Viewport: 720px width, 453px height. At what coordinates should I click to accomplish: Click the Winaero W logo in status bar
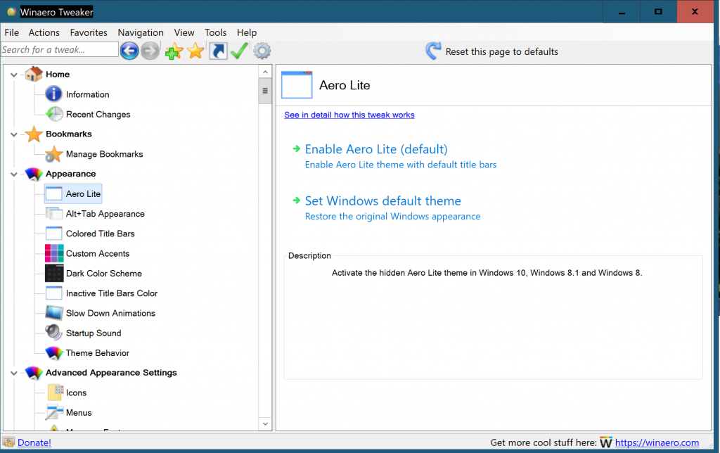[606, 442]
